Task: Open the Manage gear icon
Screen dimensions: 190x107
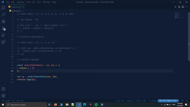Action: coord(3,96)
